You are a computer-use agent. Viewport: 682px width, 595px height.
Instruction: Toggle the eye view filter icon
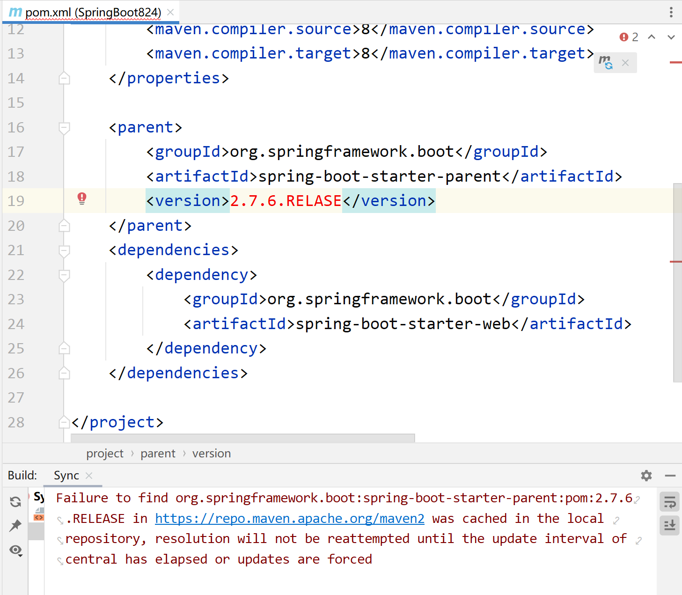(x=15, y=550)
